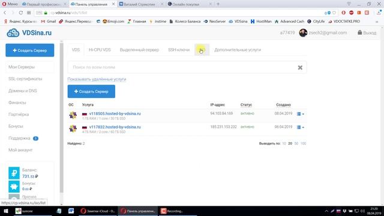Open server v118505.hosted-by-vdsina.ru

115,113
